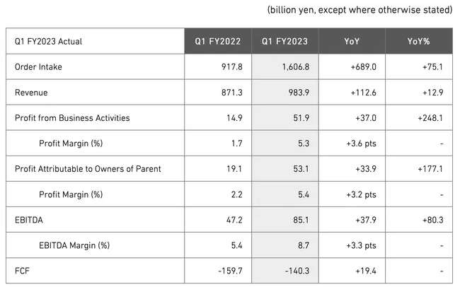Click the Q1 FY2022 column header
This screenshot has width=460, height=287.
pos(218,42)
